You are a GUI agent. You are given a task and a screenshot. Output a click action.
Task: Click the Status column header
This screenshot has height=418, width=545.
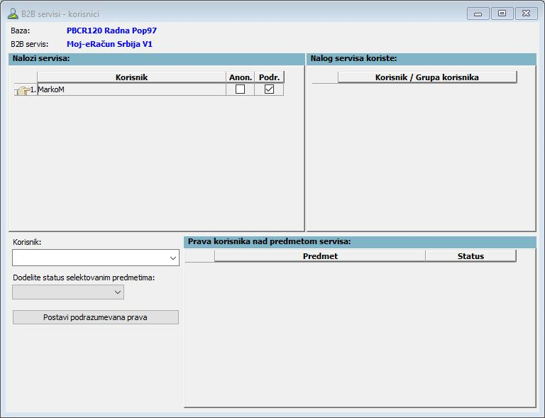[x=470, y=256]
